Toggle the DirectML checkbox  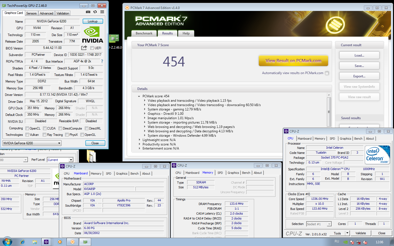point(86,128)
